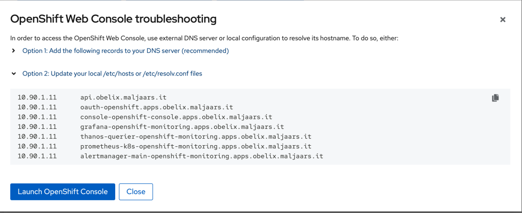Click the IP address beside the alertmanager-main entry

(x=37, y=156)
